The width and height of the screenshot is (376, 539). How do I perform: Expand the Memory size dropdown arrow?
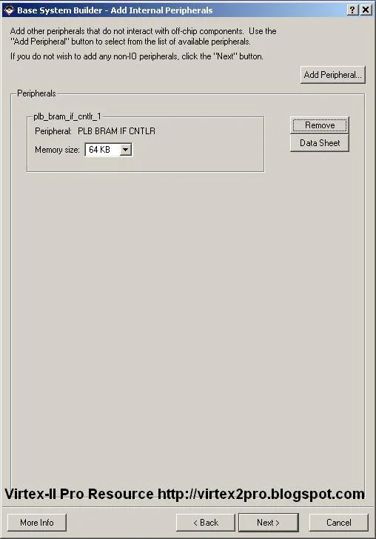pos(126,150)
